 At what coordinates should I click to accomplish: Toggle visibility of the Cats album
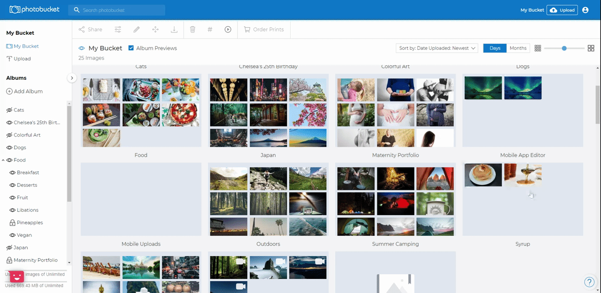point(9,110)
